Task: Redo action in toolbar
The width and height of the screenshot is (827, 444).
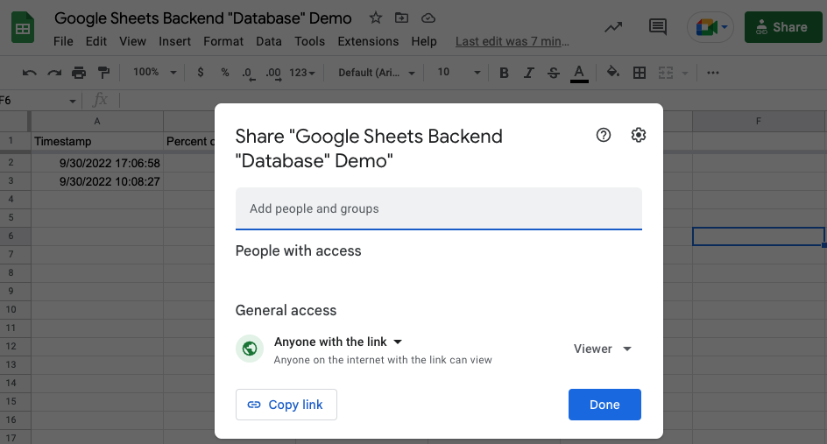Action: pos(54,73)
